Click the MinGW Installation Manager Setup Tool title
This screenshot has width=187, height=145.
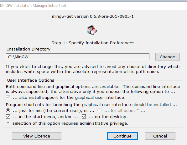point(33,6)
